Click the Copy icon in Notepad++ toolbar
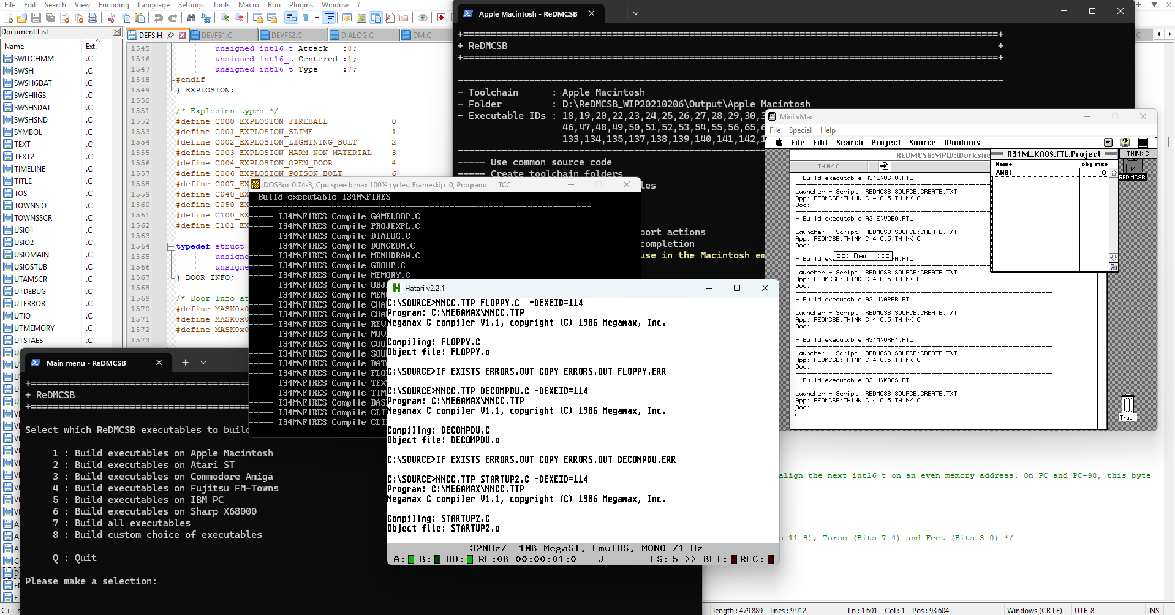Viewport: 1175px width, 615px height. pyautogui.click(x=125, y=18)
